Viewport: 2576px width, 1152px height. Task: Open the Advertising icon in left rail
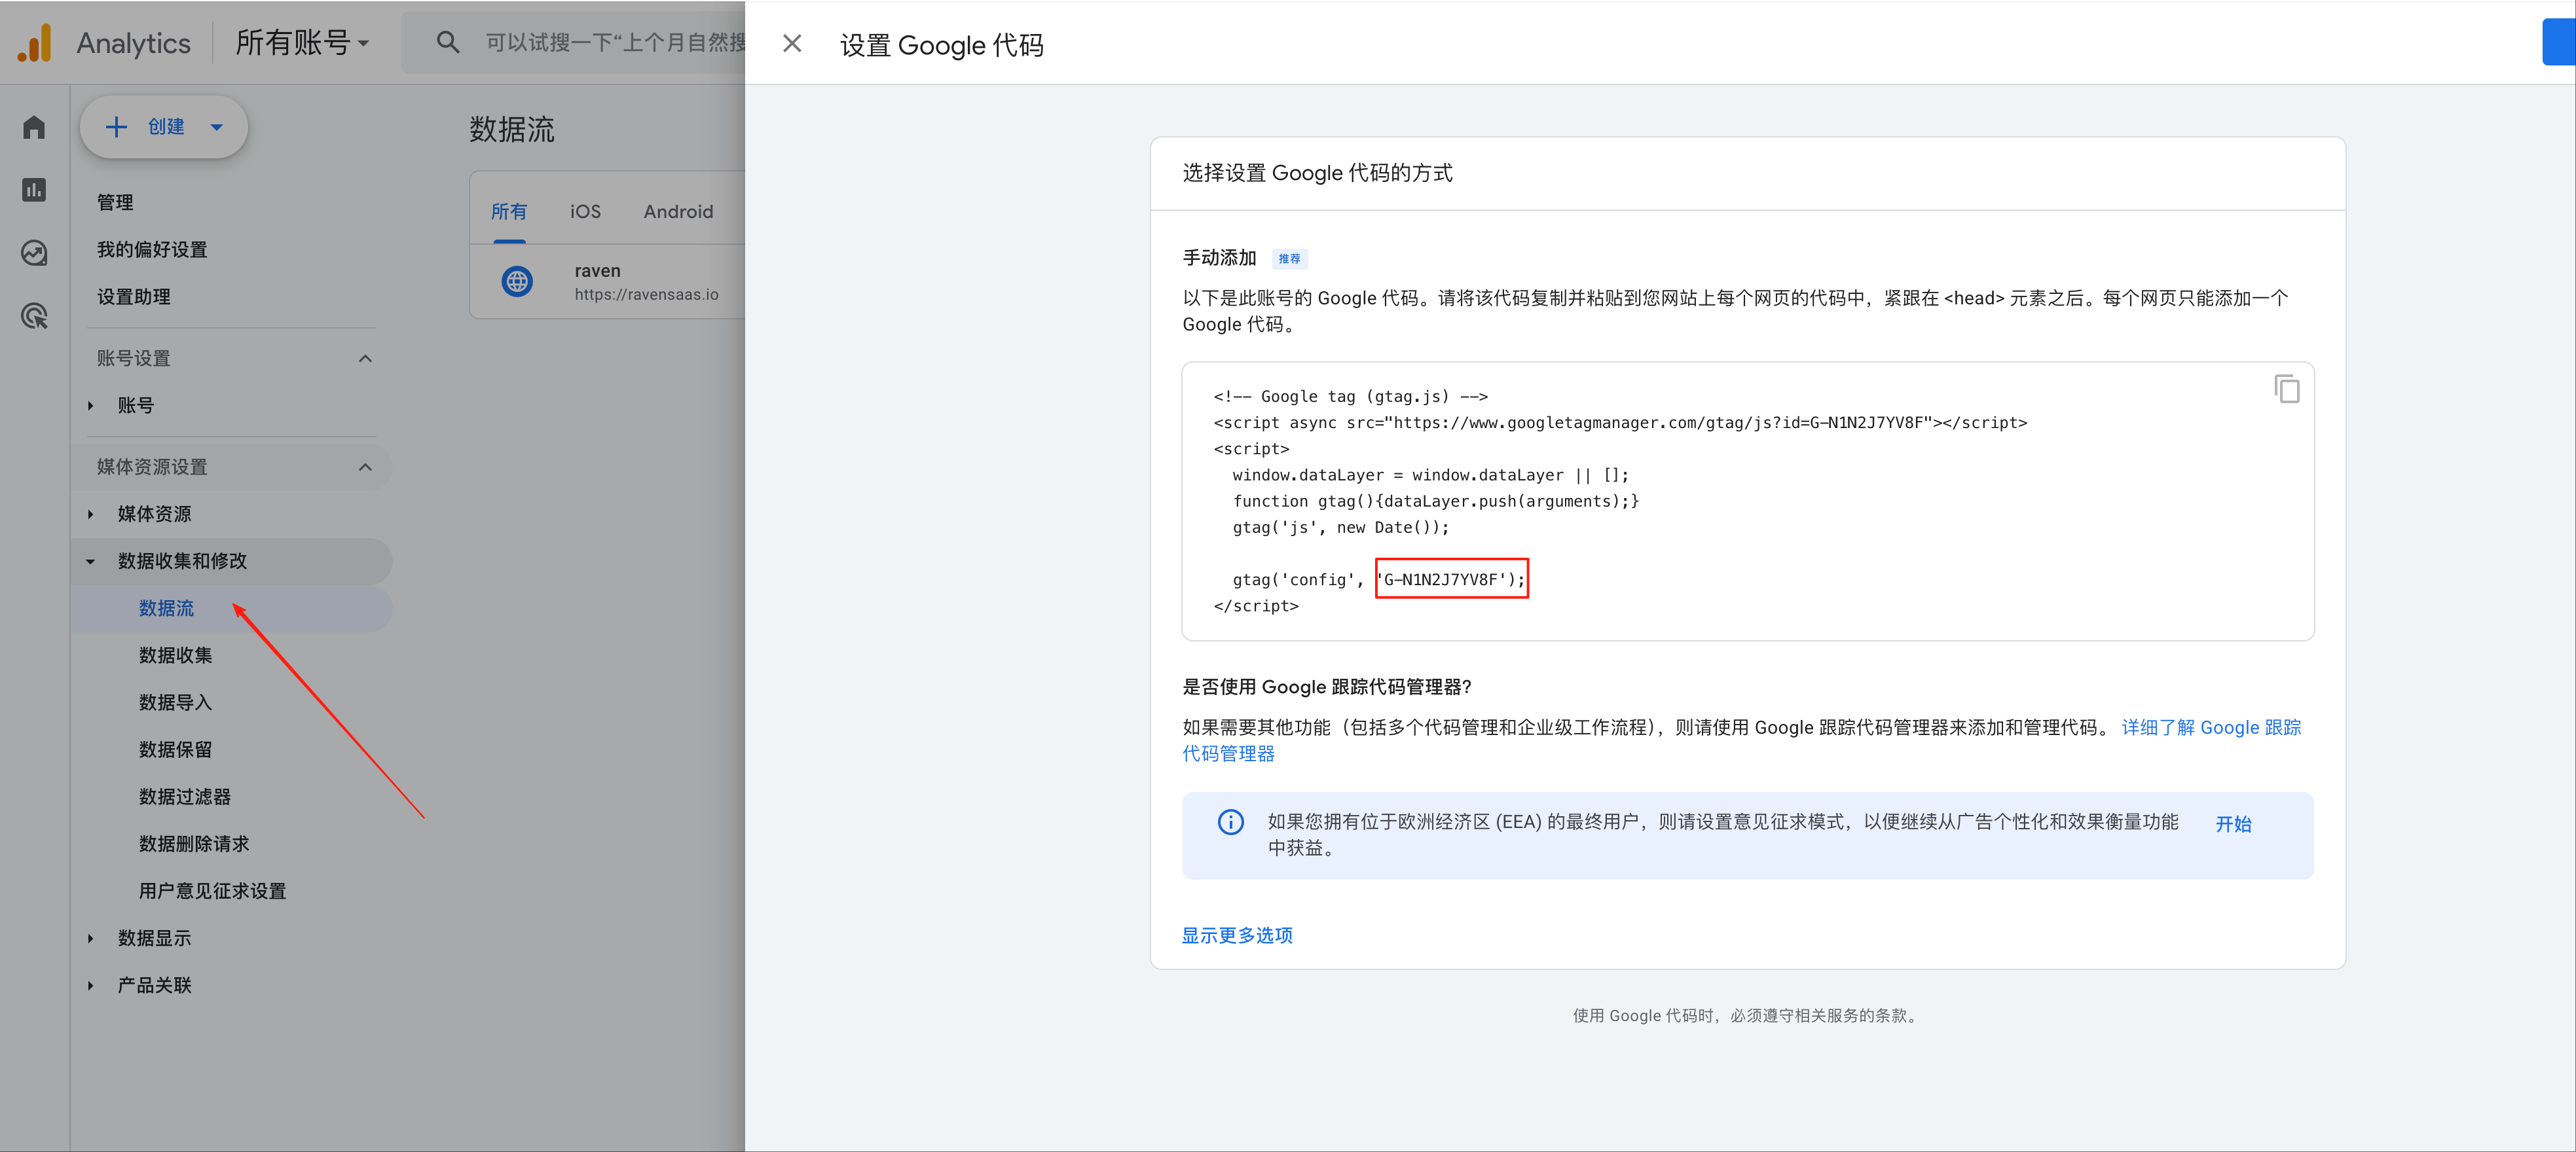34,316
